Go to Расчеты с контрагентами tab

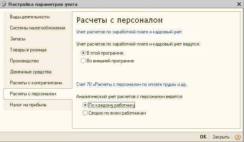(x=38, y=83)
